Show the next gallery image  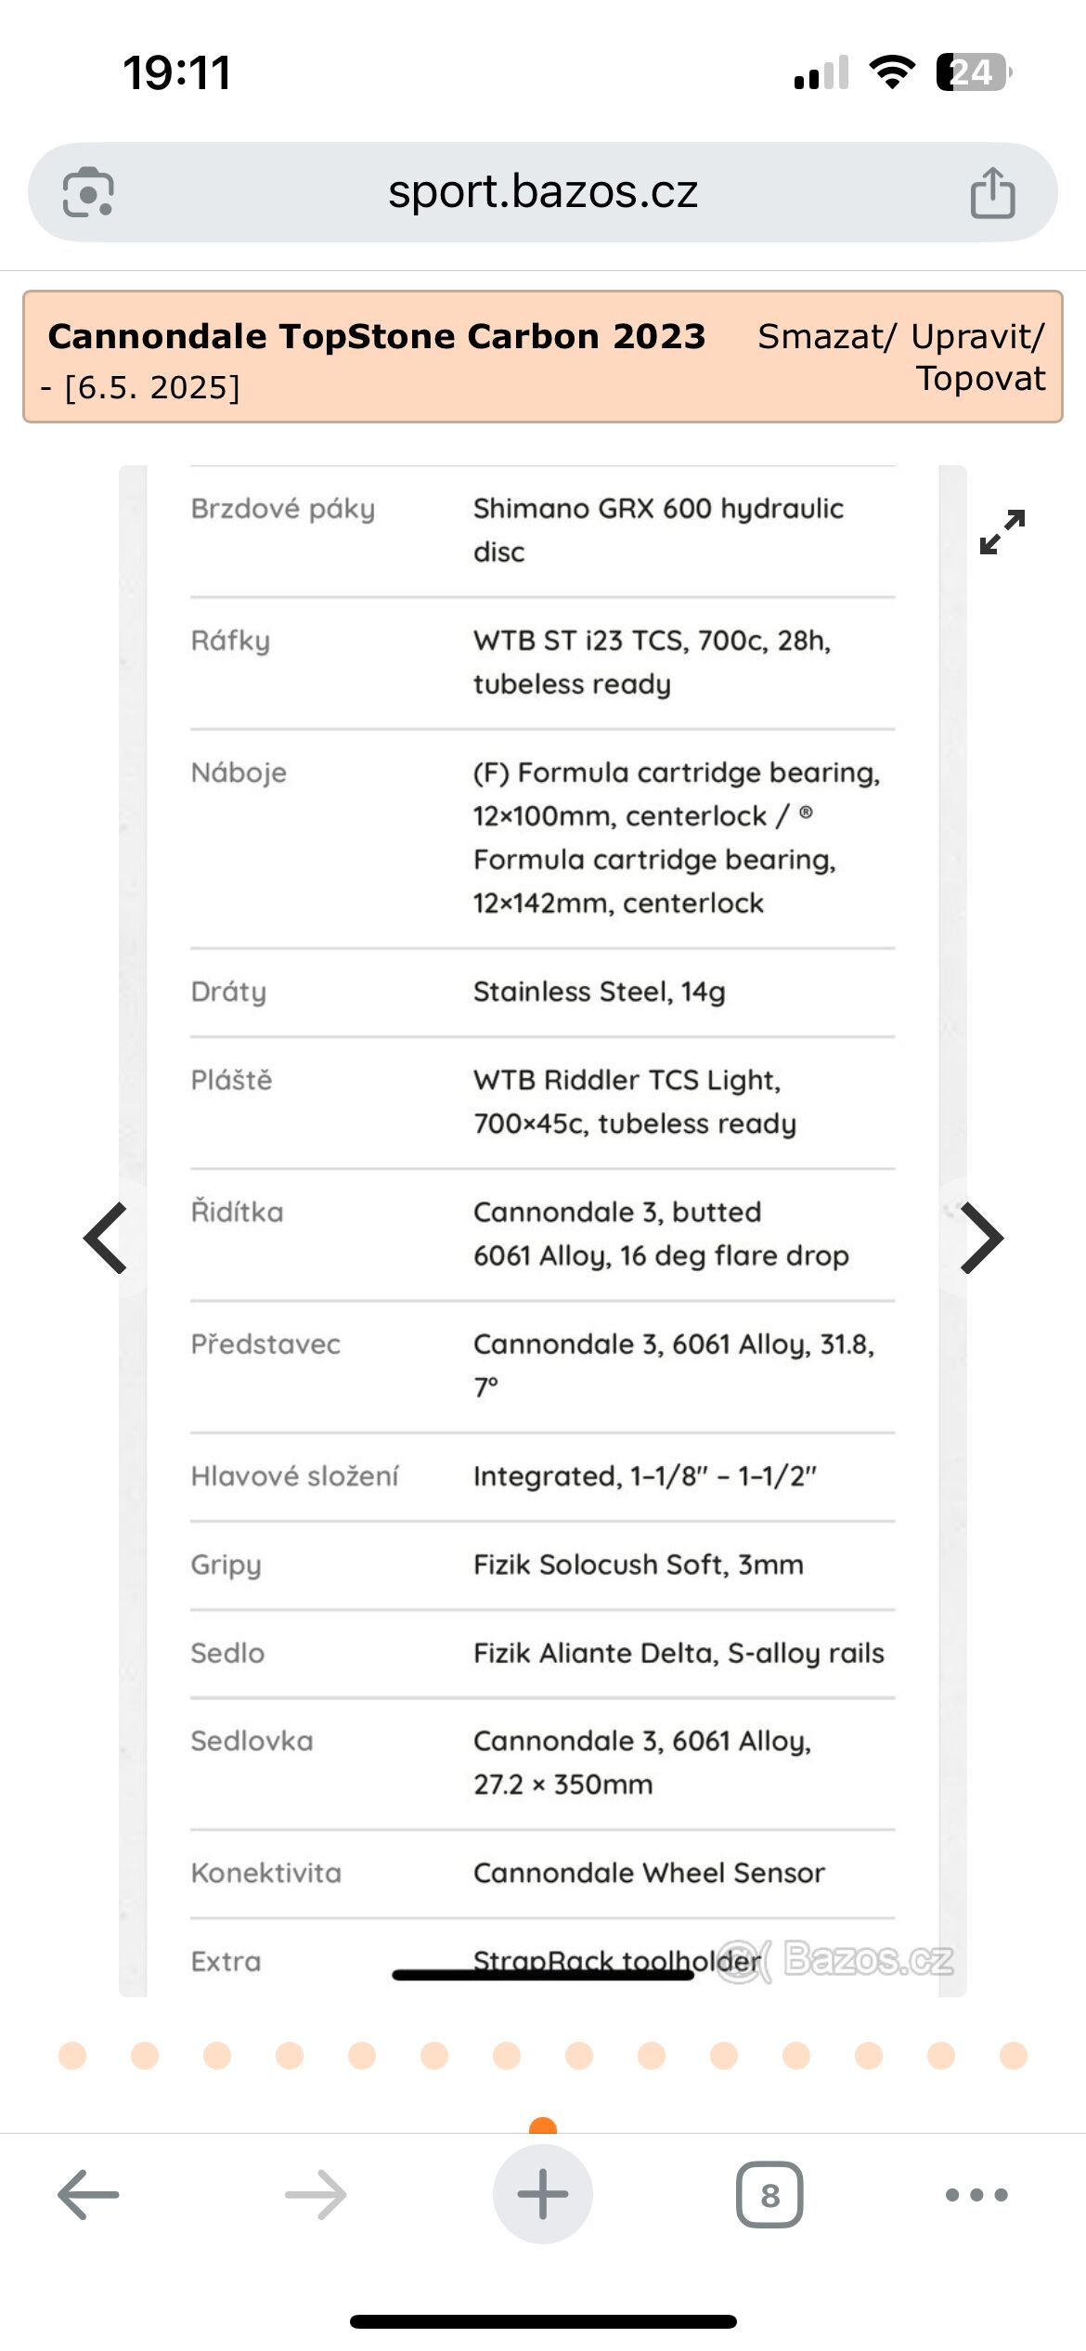(982, 1238)
